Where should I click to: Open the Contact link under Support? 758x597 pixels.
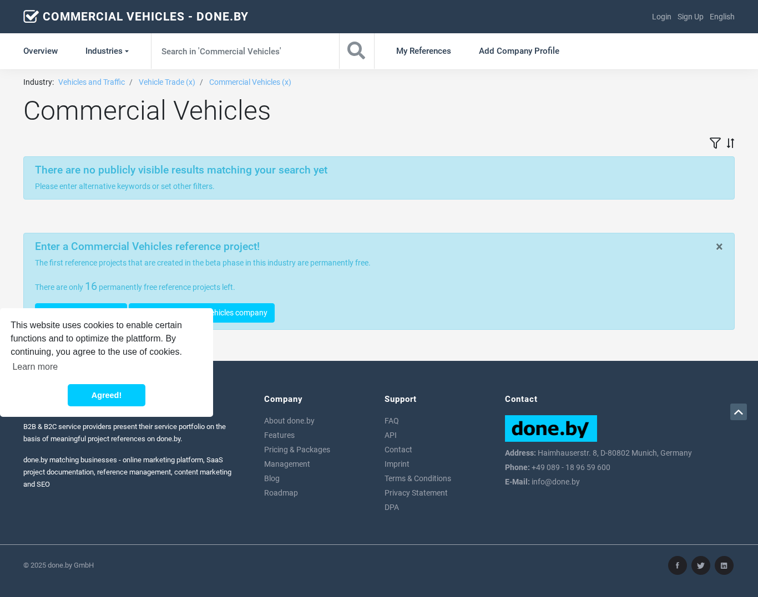pos(398,450)
